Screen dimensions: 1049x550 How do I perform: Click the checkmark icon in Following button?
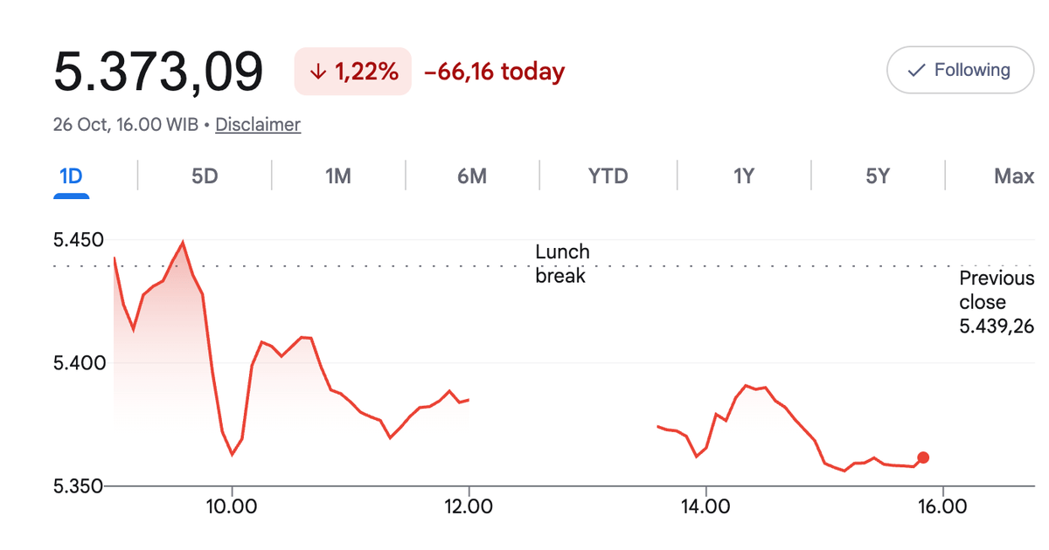point(916,71)
